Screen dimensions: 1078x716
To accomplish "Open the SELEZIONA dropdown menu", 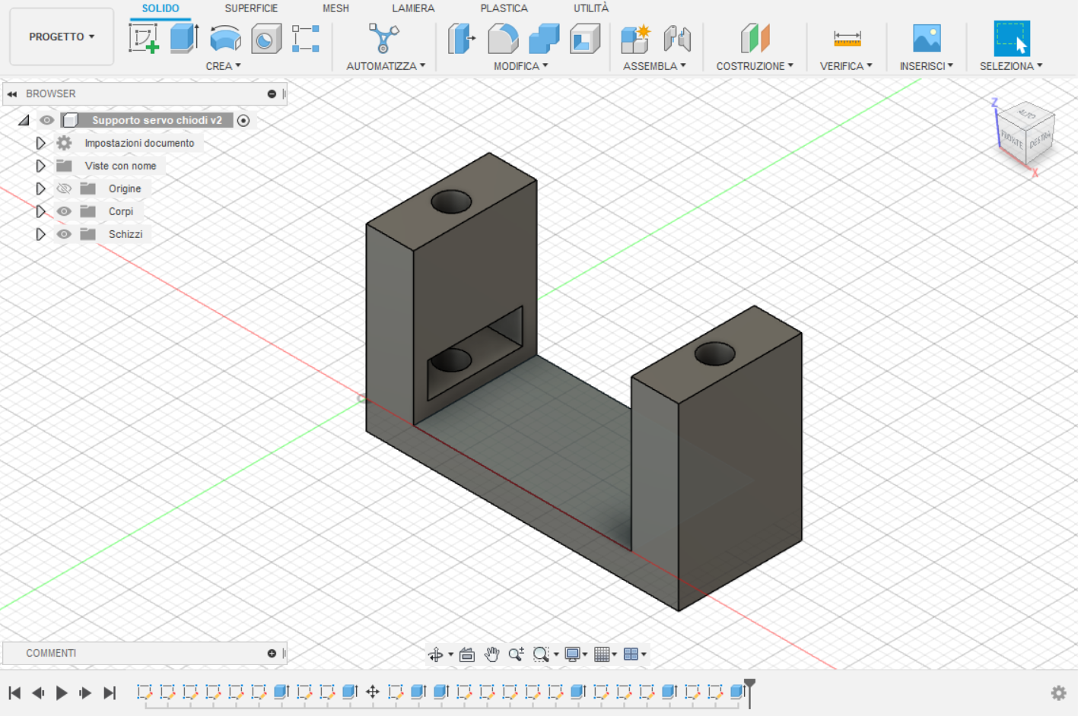I will [x=1011, y=66].
